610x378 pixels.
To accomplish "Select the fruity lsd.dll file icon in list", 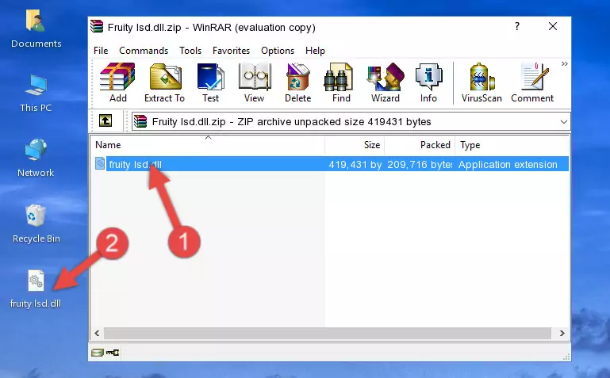I will (100, 163).
